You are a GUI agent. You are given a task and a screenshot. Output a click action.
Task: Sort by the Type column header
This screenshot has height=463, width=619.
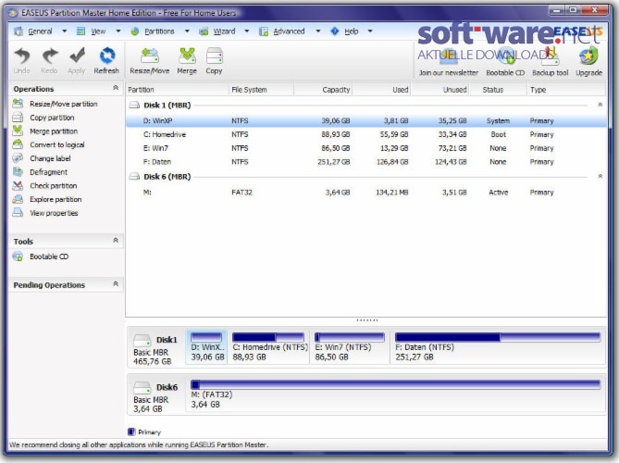pos(566,90)
